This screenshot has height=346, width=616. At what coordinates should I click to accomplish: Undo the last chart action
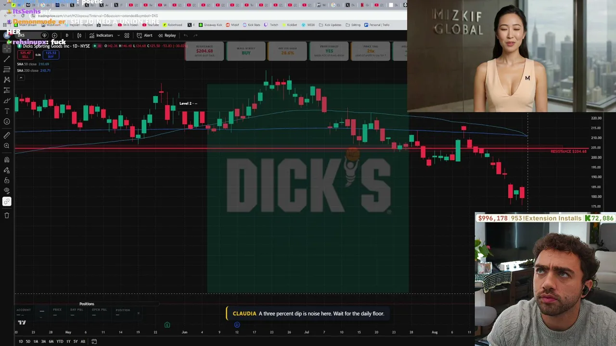click(185, 35)
